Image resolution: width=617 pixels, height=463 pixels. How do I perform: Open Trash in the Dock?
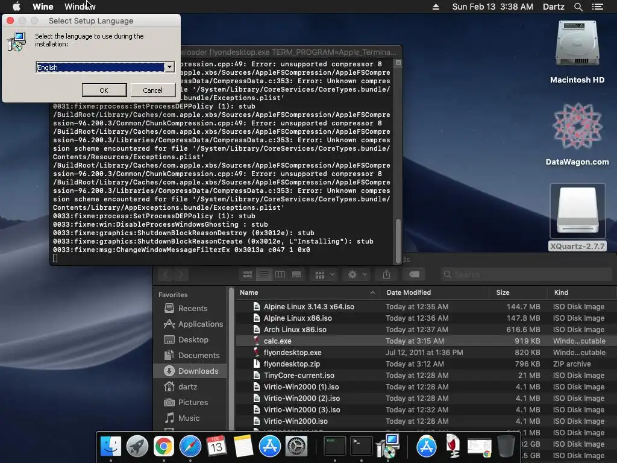506,446
